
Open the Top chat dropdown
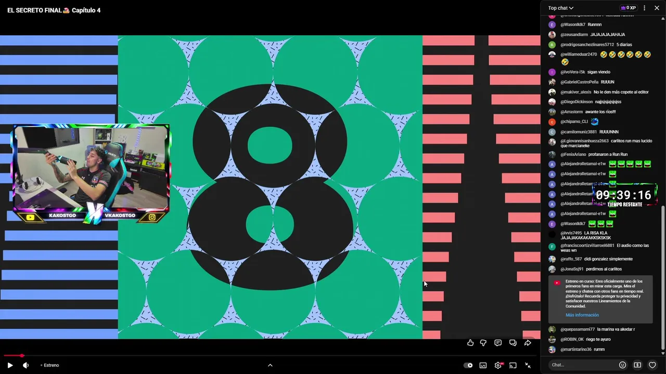click(560, 8)
